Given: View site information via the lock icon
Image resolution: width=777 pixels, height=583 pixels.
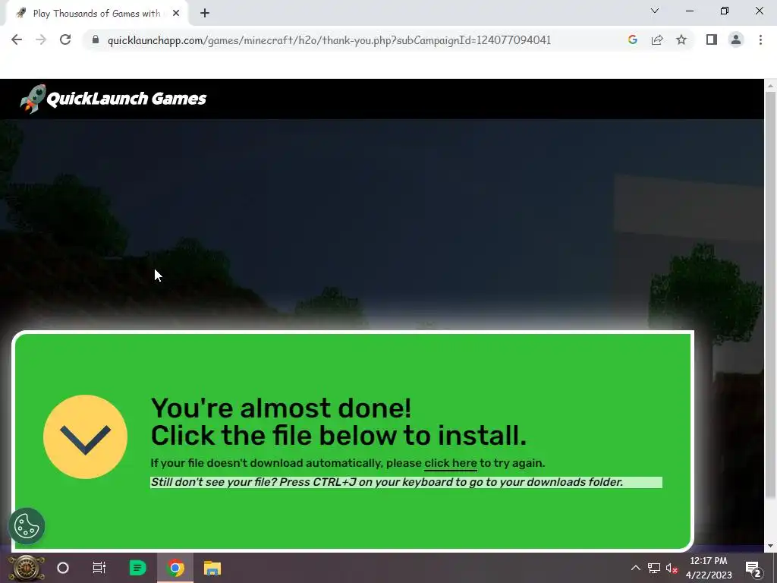Looking at the screenshot, I should pyautogui.click(x=96, y=39).
